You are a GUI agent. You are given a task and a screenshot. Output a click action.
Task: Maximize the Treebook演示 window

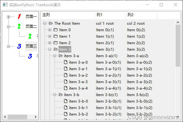click(161, 5)
